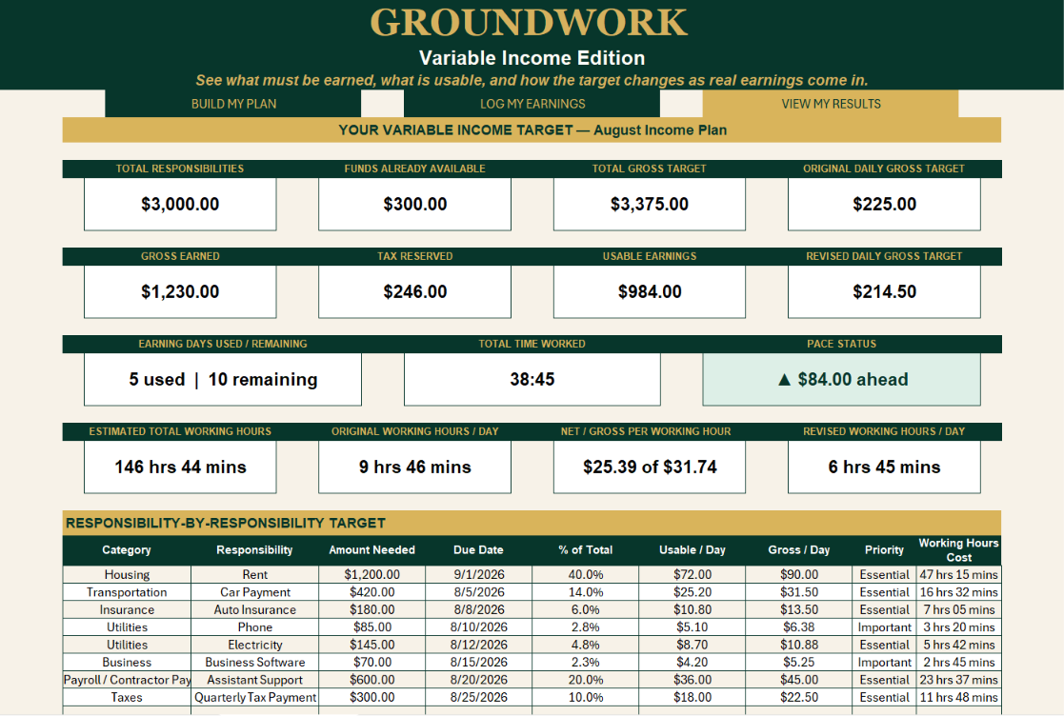The width and height of the screenshot is (1064, 716).
Task: Select the '5 used | 10 remaining' cell
Action: 223,379
